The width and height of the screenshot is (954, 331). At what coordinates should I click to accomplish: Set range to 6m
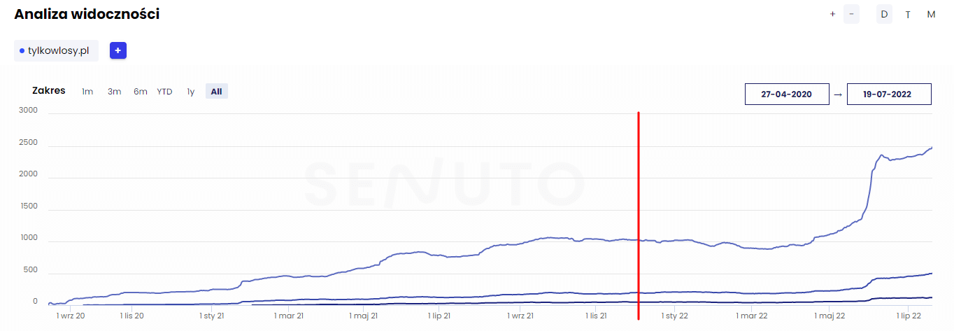click(x=141, y=91)
